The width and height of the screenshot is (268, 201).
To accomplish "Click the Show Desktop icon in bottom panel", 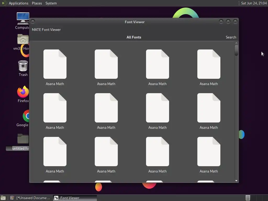I will [3, 198].
